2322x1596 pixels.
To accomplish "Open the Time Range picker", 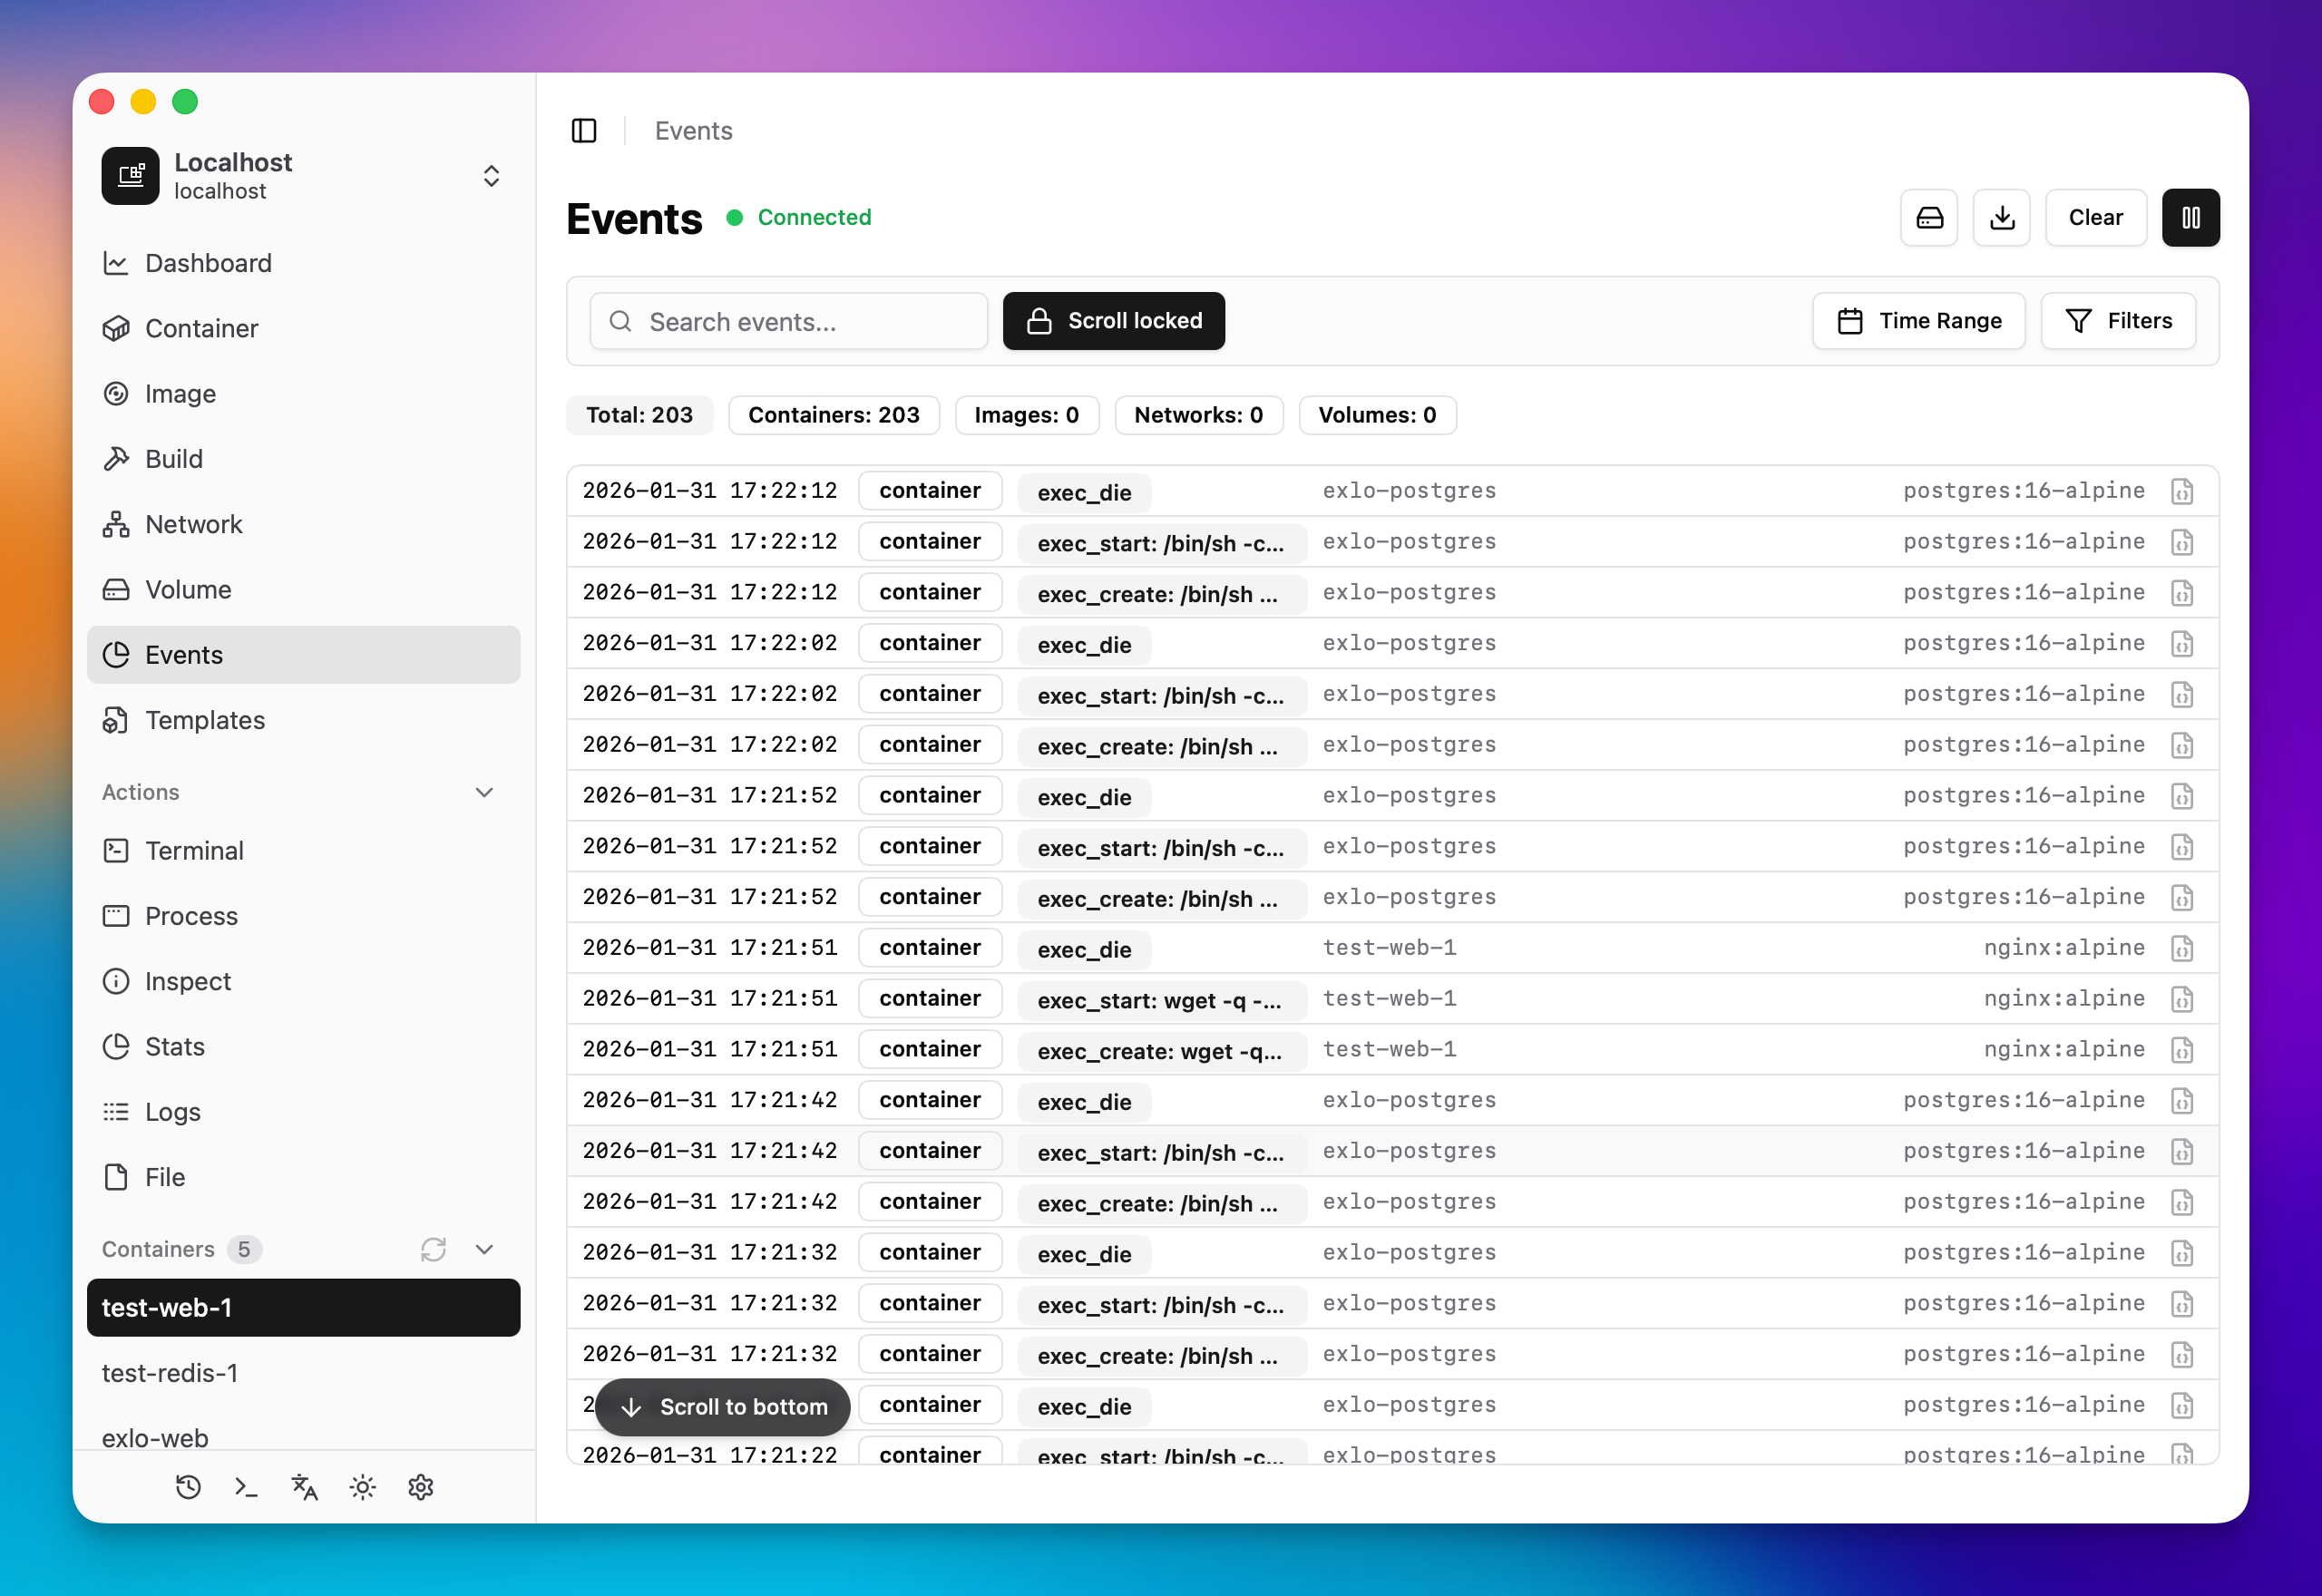I will pyautogui.click(x=1918, y=321).
